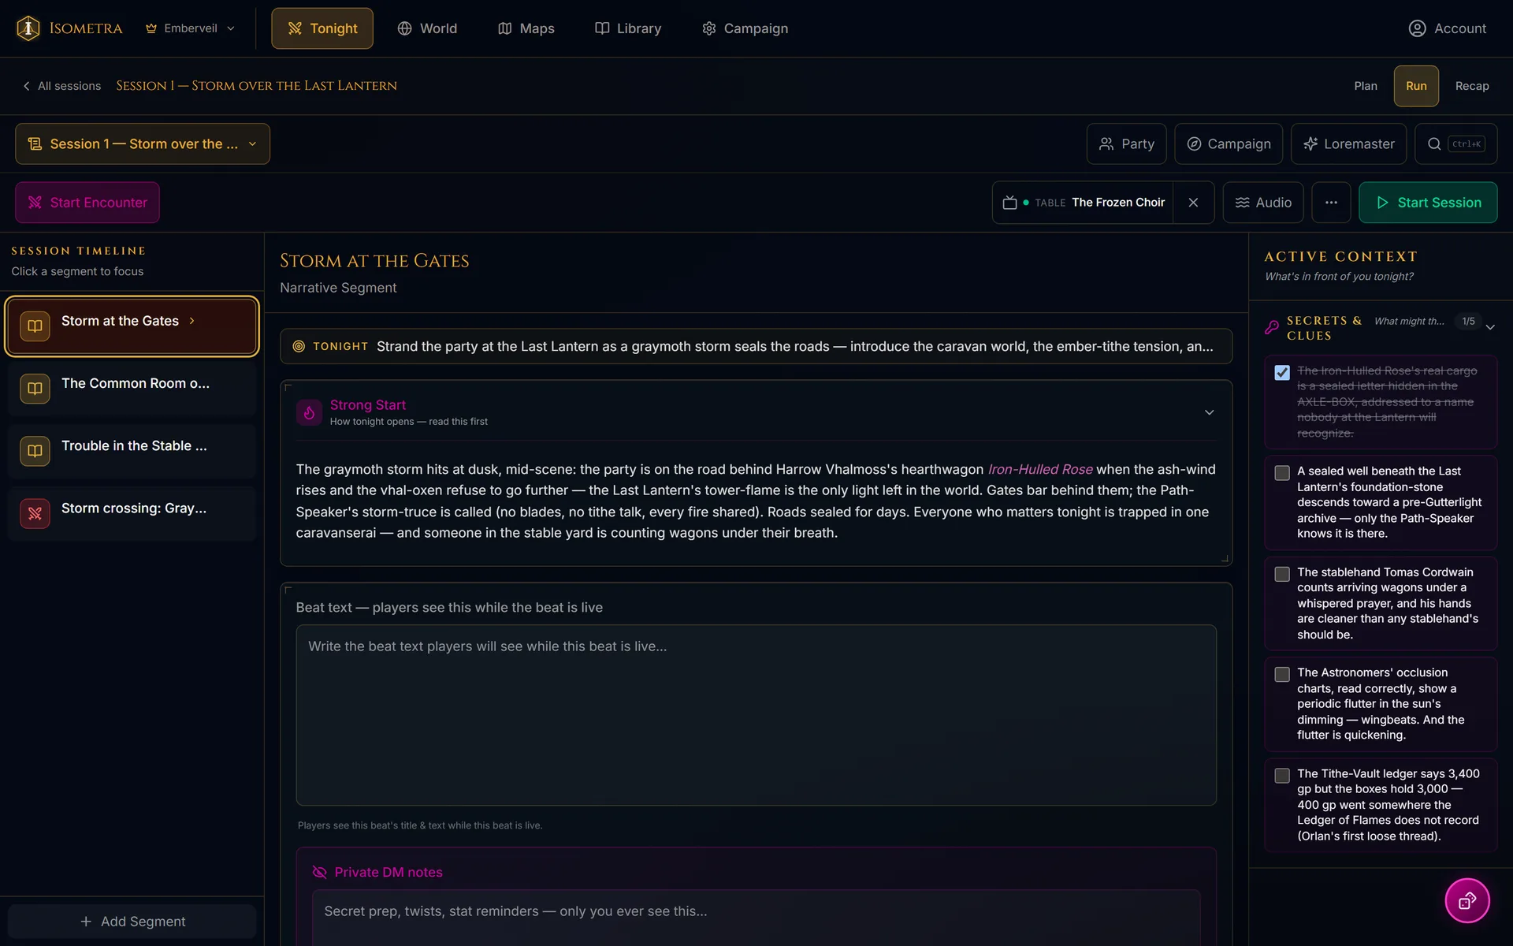The width and height of the screenshot is (1513, 946).
Task: Open the Session 1 selector dropdown
Action: tap(143, 144)
